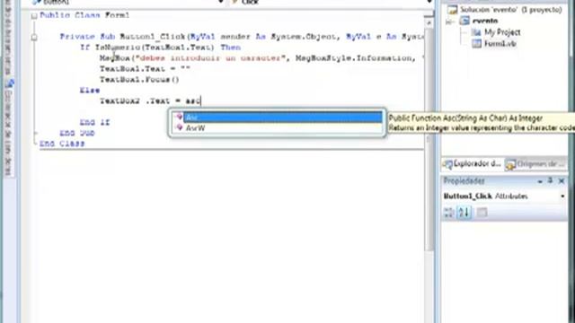
Task: Click the Property Pages icon in Propiedades
Action: point(482,213)
